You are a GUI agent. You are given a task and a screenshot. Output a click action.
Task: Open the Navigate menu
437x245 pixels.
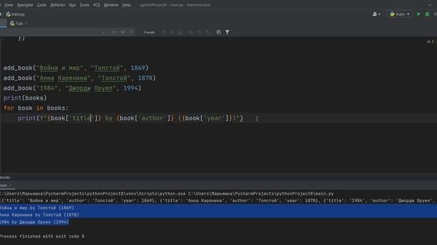coord(25,5)
